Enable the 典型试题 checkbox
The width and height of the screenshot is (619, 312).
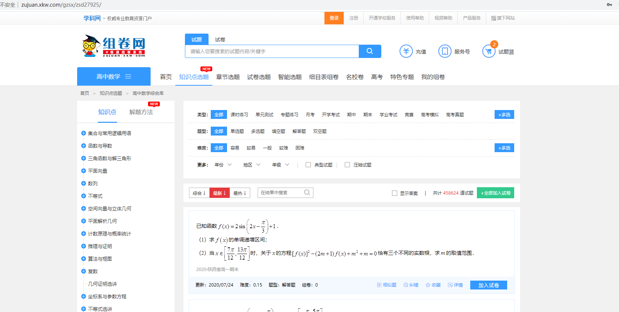click(308, 165)
